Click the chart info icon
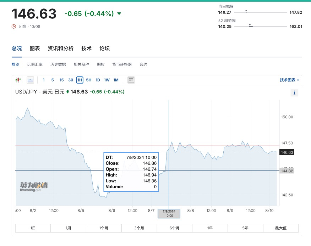Screen dimensions: 311x246 pos(294,92)
